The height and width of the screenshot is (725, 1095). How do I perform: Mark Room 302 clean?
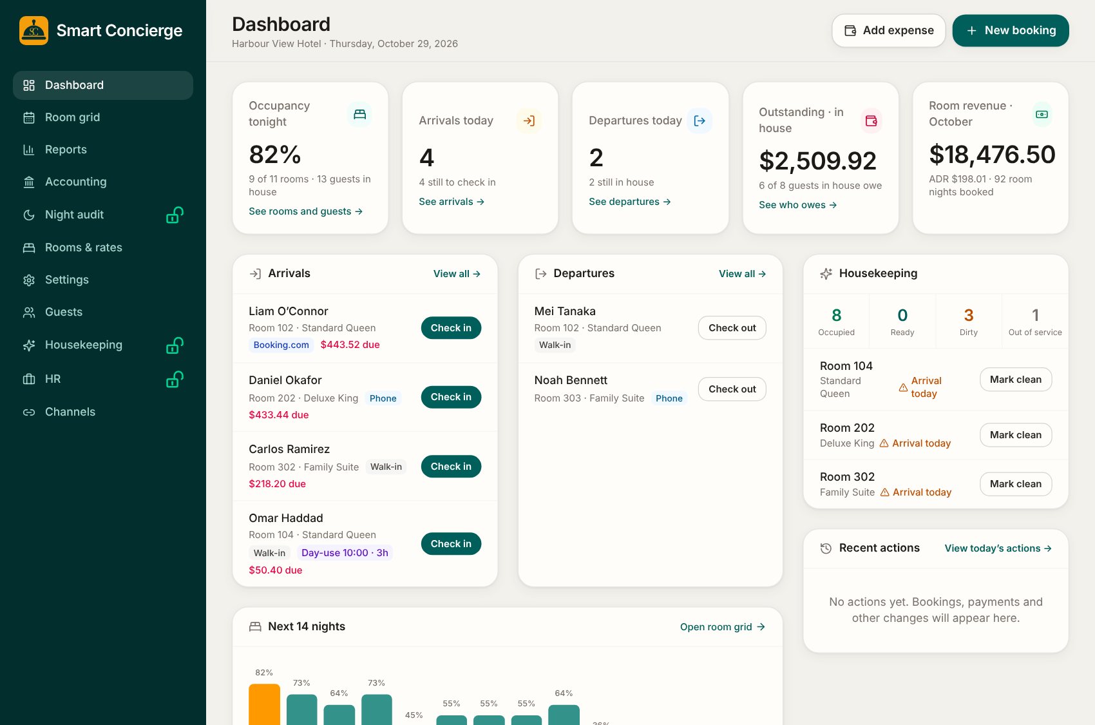(x=1016, y=484)
